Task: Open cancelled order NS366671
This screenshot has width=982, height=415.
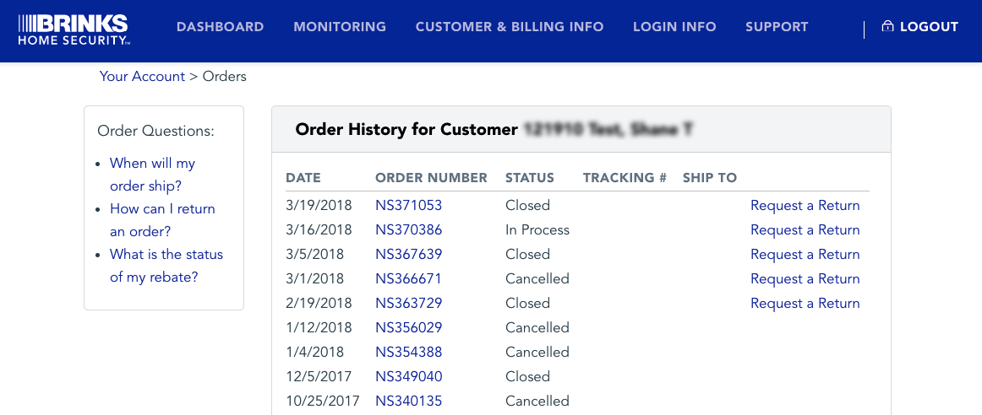Action: point(408,278)
